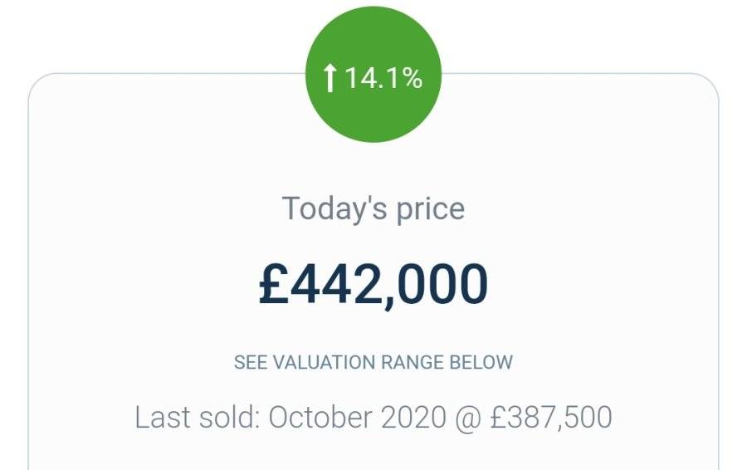This screenshot has width=747, height=470.
Task: Click the white upward arrow icon
Action: pos(330,78)
